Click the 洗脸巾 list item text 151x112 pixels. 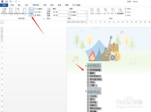(93, 105)
